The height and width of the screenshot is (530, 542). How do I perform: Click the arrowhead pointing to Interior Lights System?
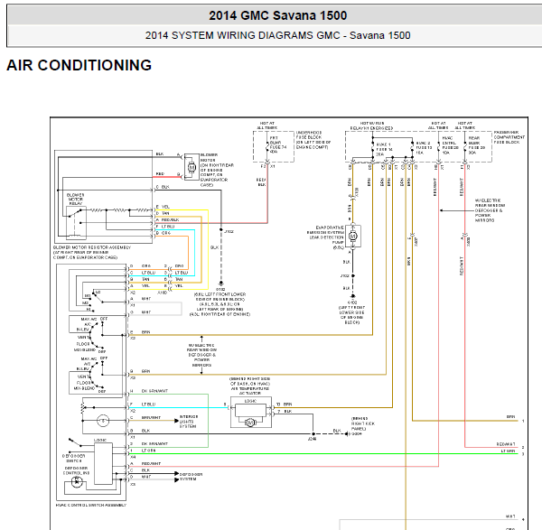tap(177, 421)
